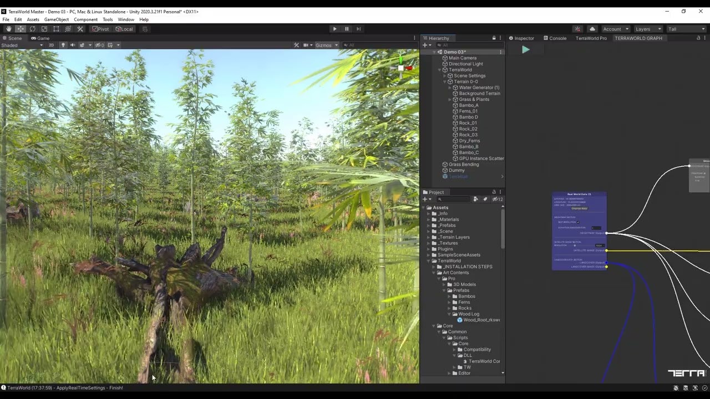Switch to the Game tab

[40, 38]
